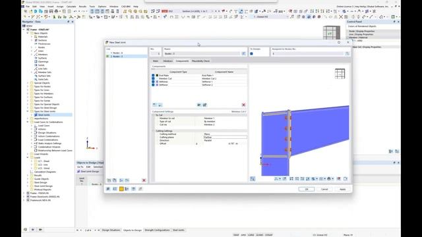This screenshot has height=237, width=422.
Task: Open the Calculate menu
Action: coord(71,7)
